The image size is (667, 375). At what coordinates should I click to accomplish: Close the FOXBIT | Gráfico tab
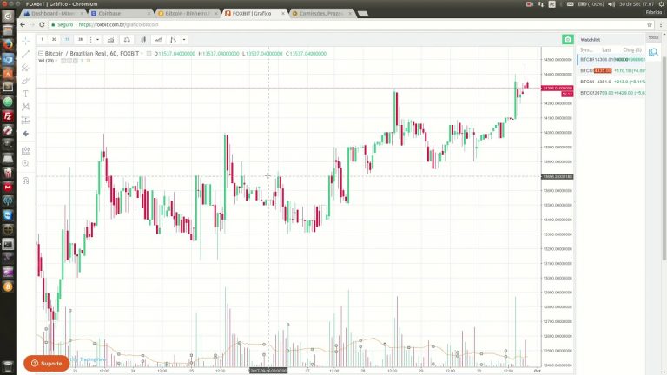point(283,14)
